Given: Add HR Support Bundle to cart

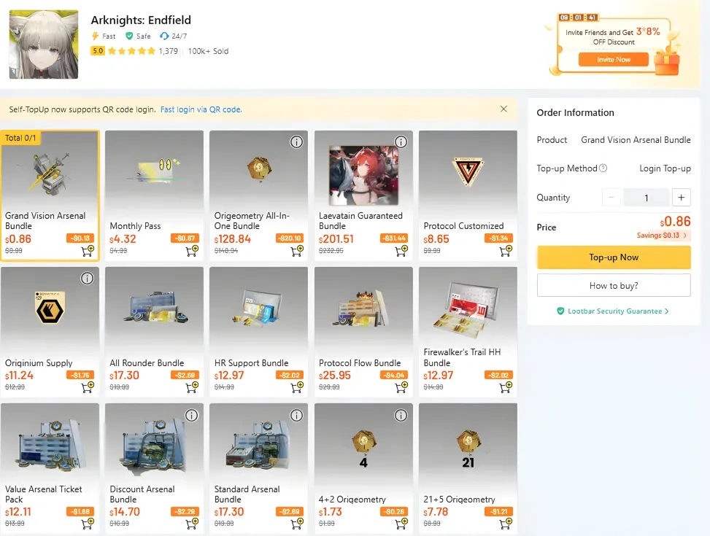Looking at the screenshot, I should pos(297,388).
